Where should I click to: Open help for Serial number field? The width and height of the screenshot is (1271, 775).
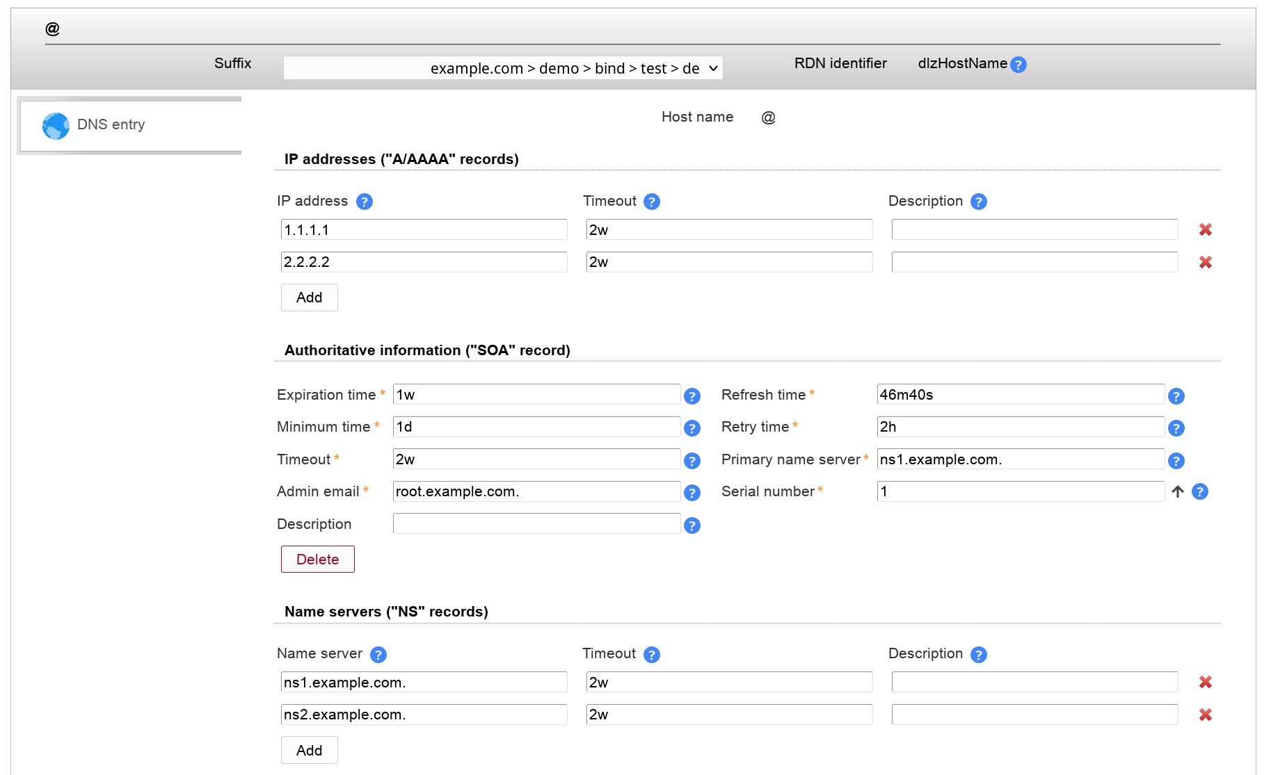pyautogui.click(x=1199, y=492)
